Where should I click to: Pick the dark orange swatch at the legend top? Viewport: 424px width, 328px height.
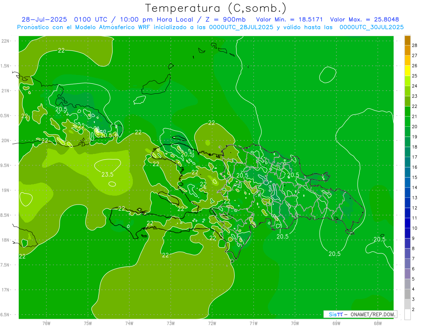click(408, 40)
